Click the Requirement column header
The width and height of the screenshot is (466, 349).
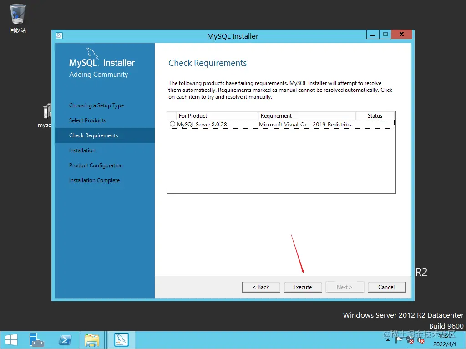pyautogui.click(x=307, y=115)
